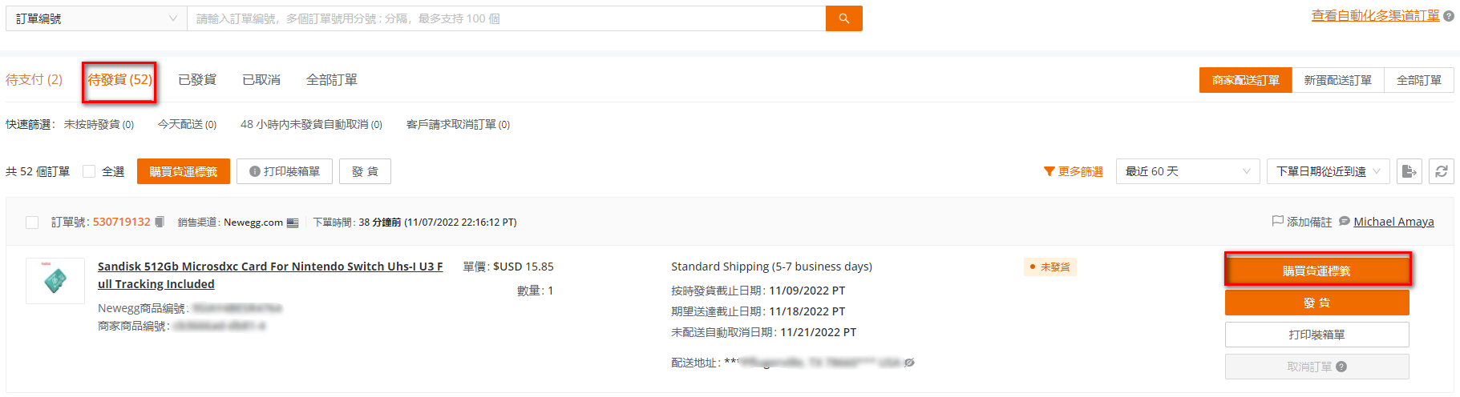Click the copy icon beside order number 530719132
This screenshot has width=1460, height=397.
[160, 222]
